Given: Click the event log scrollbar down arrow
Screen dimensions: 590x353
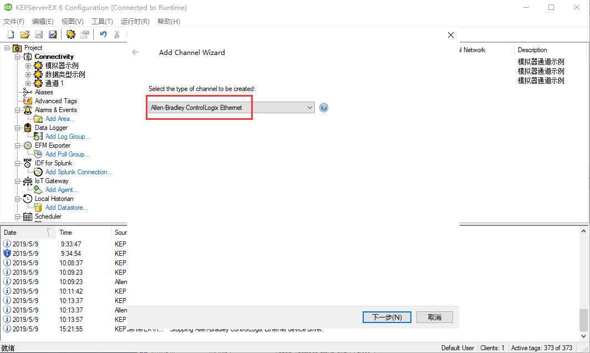Looking at the screenshot, I should tap(583, 336).
